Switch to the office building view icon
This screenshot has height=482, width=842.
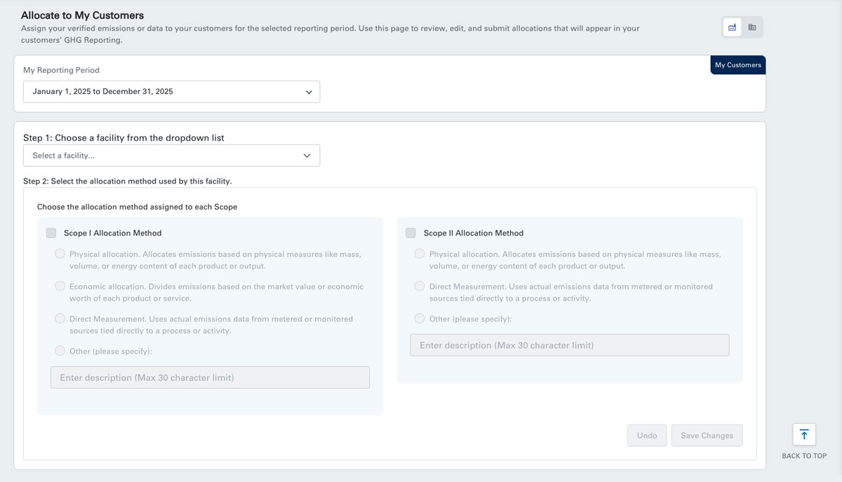(752, 27)
